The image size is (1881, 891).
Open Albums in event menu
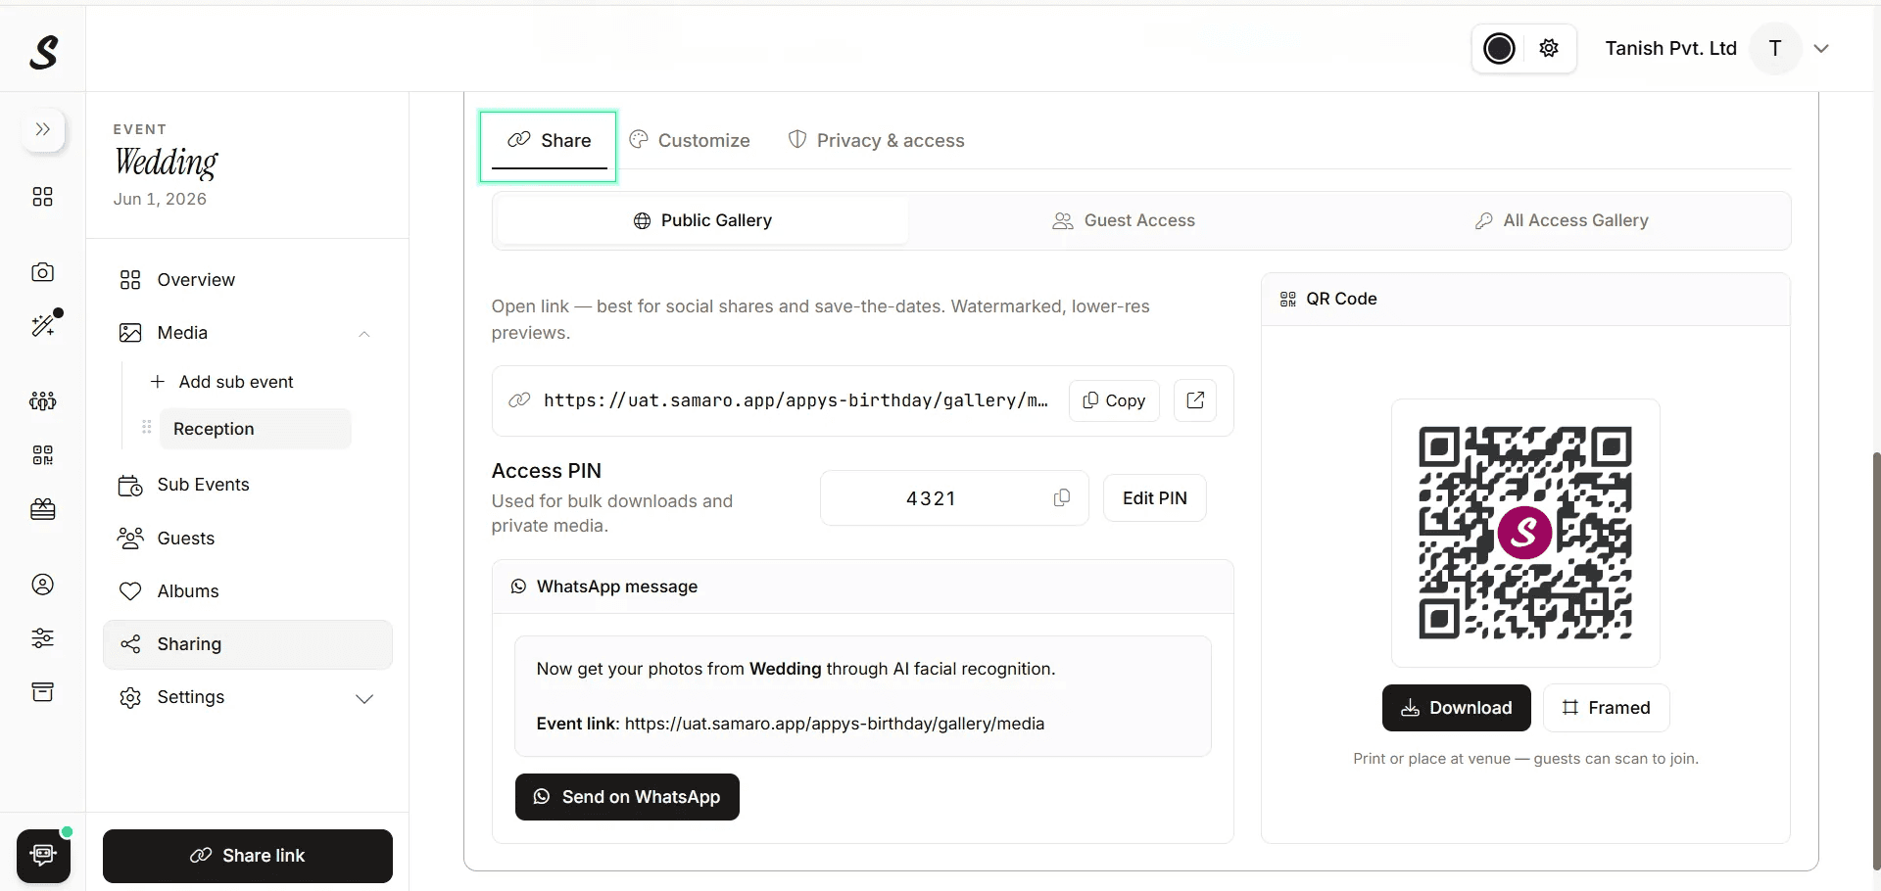(x=248, y=591)
